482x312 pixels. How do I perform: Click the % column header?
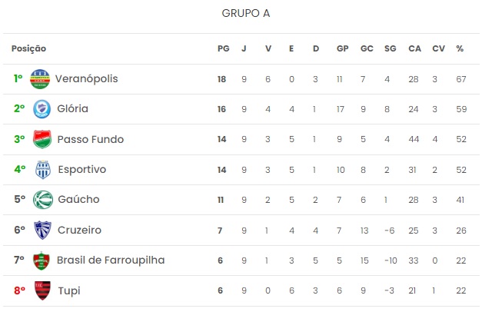[x=460, y=48]
